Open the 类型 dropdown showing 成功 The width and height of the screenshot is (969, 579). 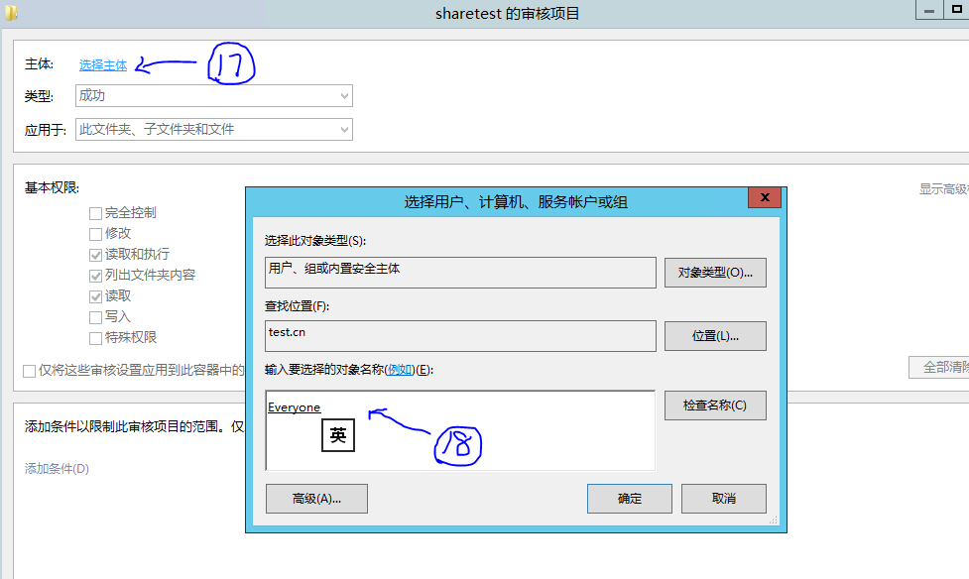[343, 96]
